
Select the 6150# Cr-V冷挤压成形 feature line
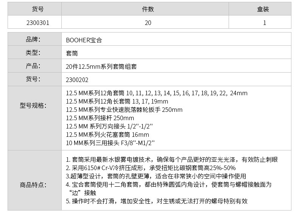coord(151,168)
